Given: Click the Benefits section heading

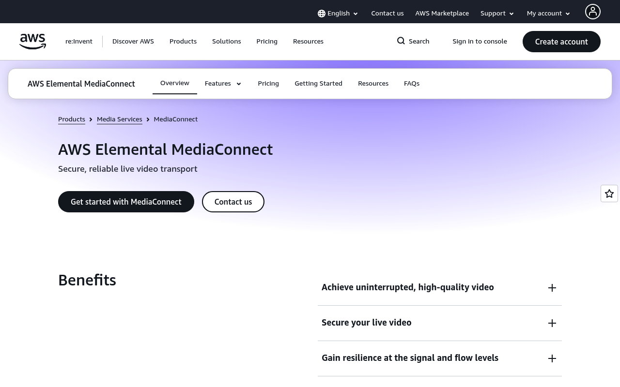Looking at the screenshot, I should [x=87, y=280].
